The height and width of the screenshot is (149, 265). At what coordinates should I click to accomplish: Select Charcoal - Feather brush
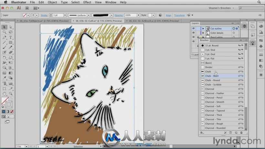[x=222, y=93]
